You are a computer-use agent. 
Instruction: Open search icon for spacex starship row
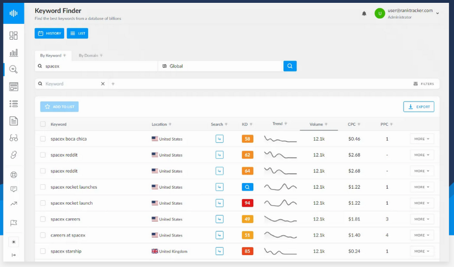point(220,251)
